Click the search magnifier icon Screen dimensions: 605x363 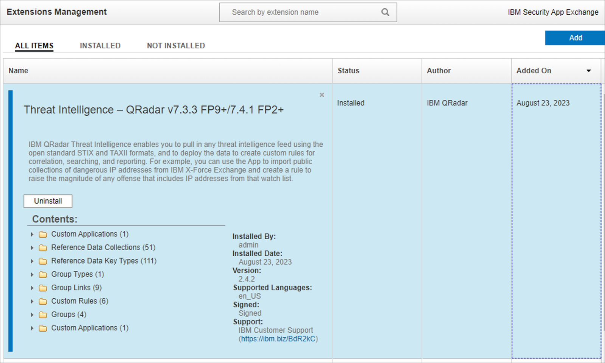[385, 12]
